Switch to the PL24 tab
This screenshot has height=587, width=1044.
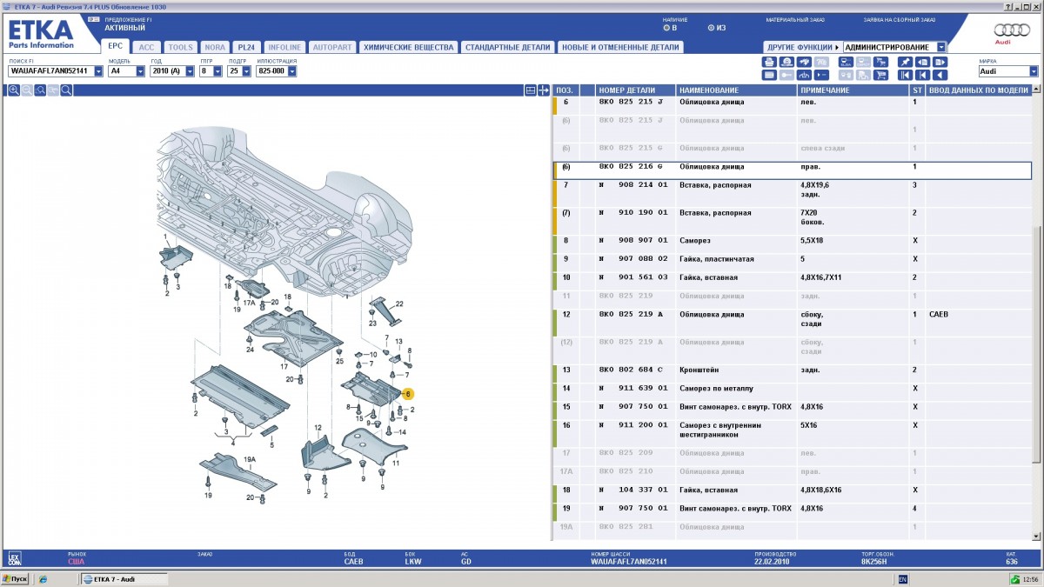(x=246, y=47)
